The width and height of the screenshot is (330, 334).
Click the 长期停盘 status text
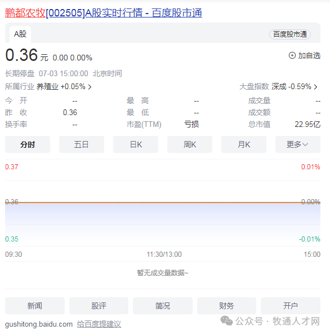tap(20, 73)
